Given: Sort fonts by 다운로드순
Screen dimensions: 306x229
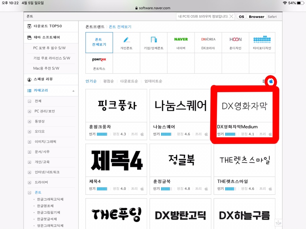Looking at the screenshot, I should tap(129, 81).
